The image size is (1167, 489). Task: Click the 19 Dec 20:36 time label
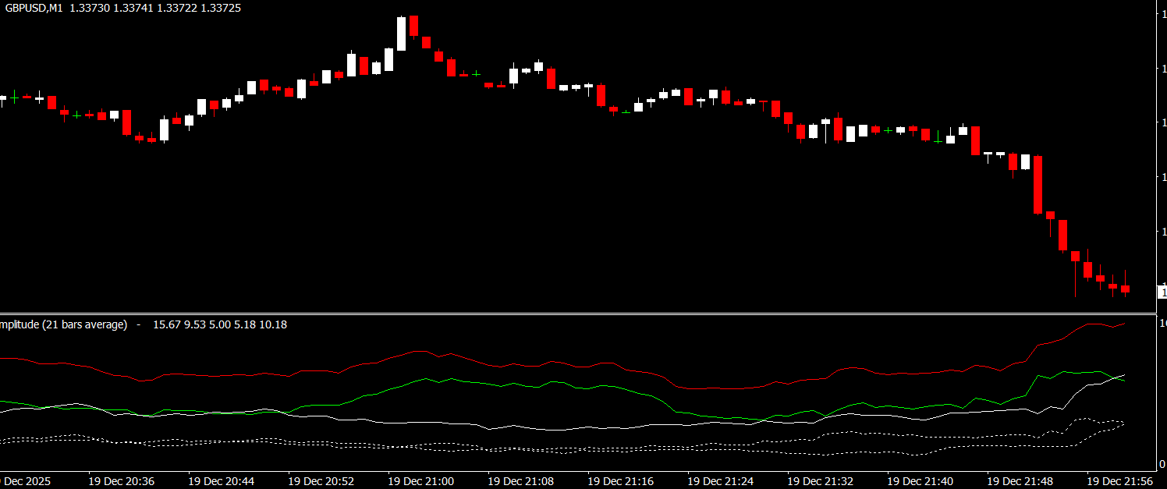coord(121,481)
